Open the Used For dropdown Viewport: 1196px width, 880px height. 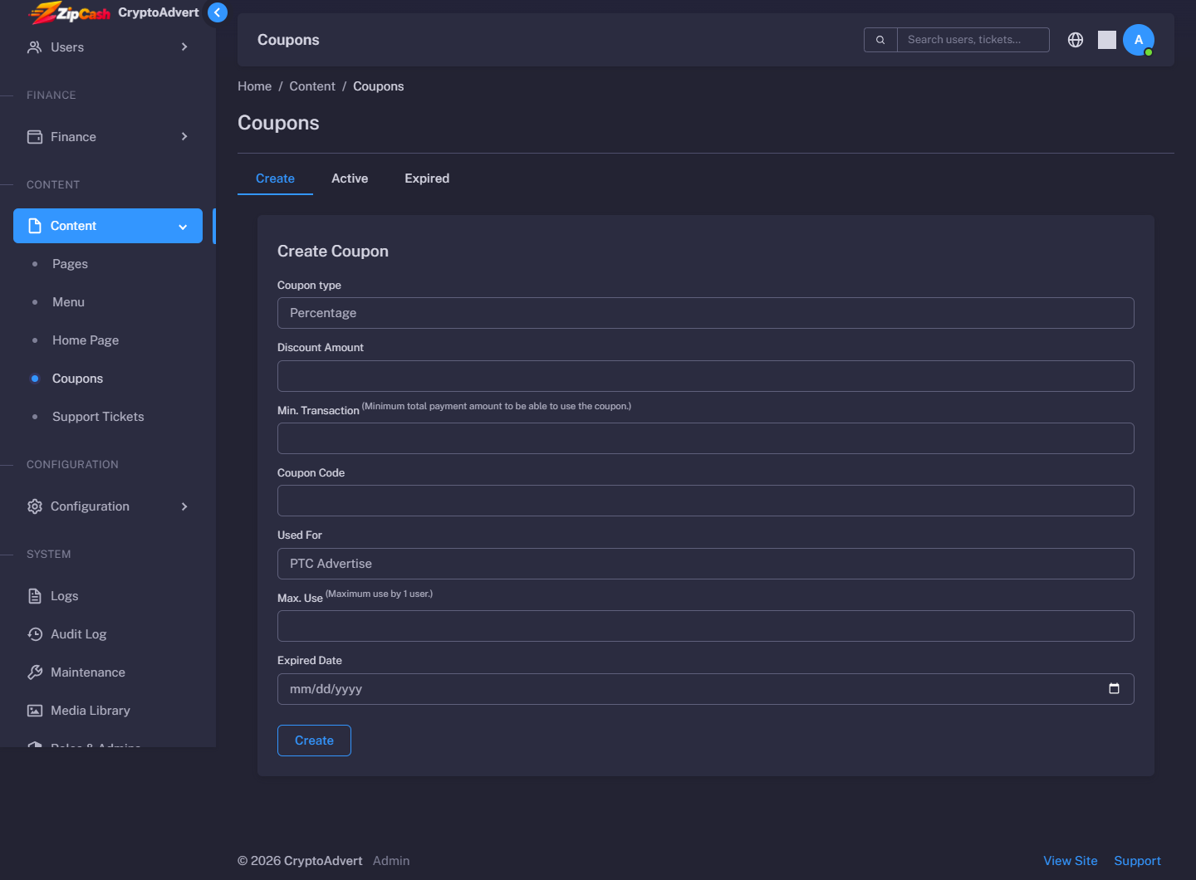[706, 564]
